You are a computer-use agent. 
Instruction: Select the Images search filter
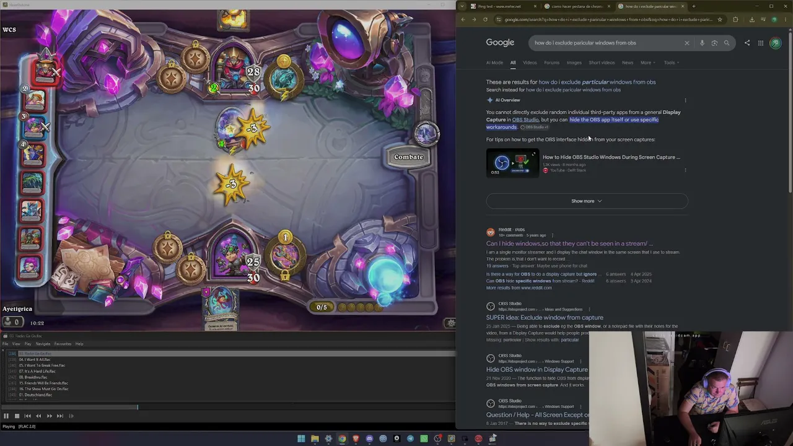click(574, 63)
